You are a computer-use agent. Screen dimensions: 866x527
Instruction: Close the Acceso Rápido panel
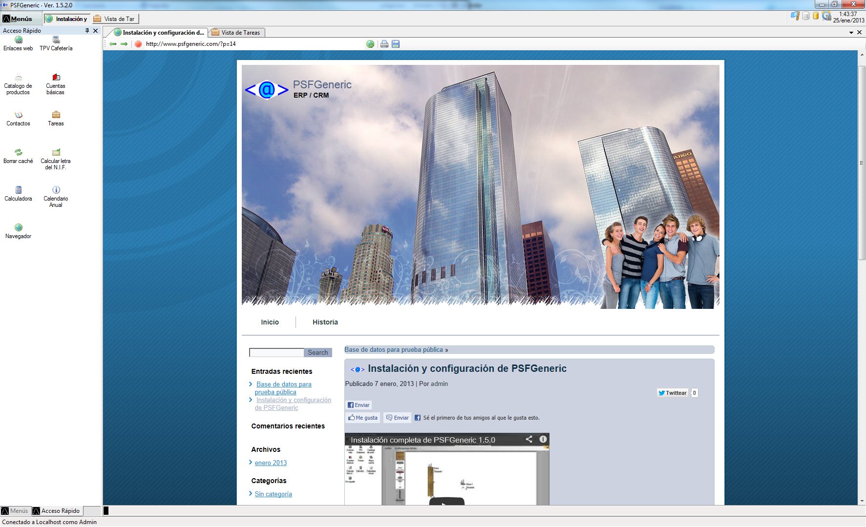pos(96,31)
